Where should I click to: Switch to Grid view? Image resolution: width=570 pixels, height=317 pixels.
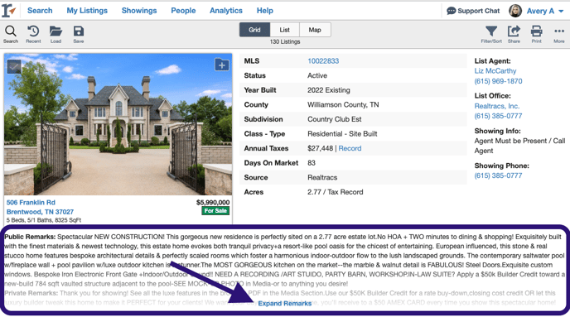click(254, 30)
